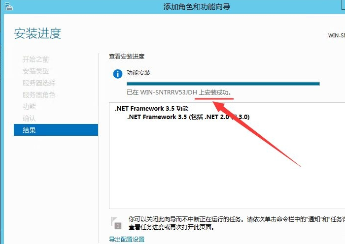Switch to the 服务器角色 step
The height and width of the screenshot is (244, 345).
[39, 95]
